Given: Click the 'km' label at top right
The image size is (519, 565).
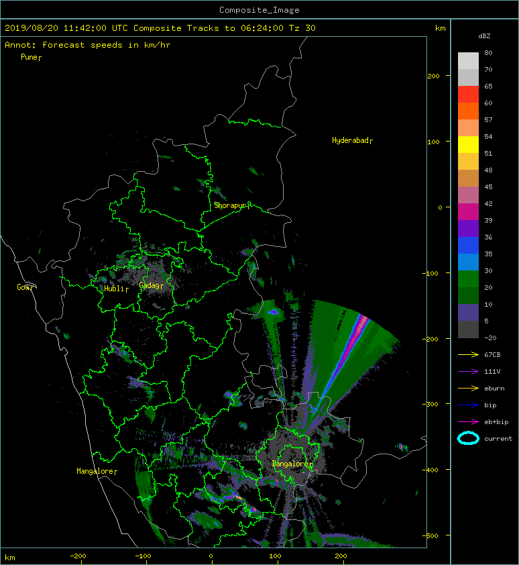Looking at the screenshot, I should pyautogui.click(x=440, y=28).
